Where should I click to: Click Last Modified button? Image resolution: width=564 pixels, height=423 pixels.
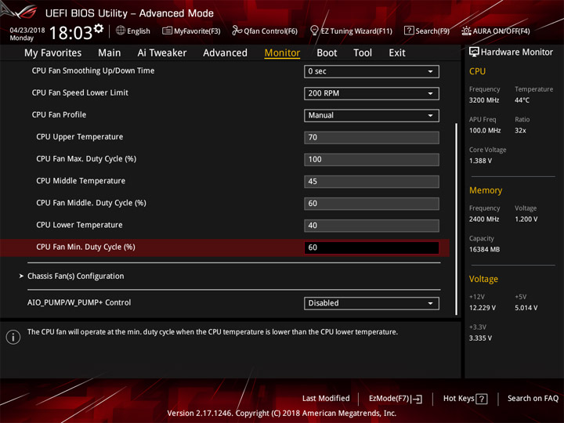[x=326, y=399]
